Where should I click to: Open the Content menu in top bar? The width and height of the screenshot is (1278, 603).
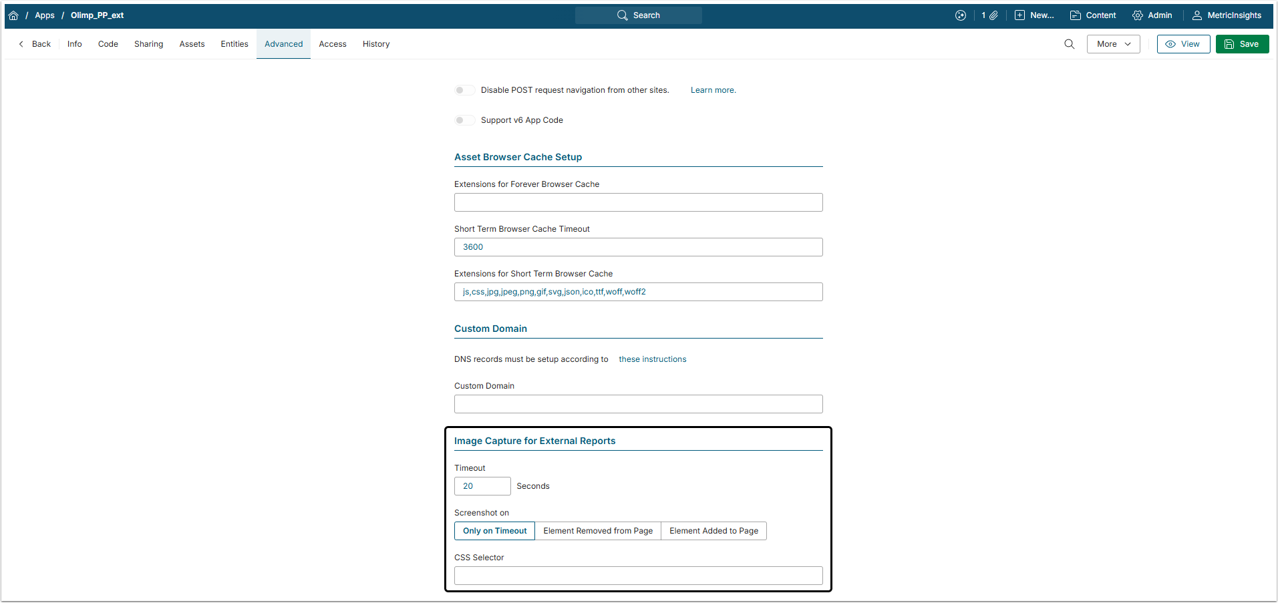coord(1093,15)
